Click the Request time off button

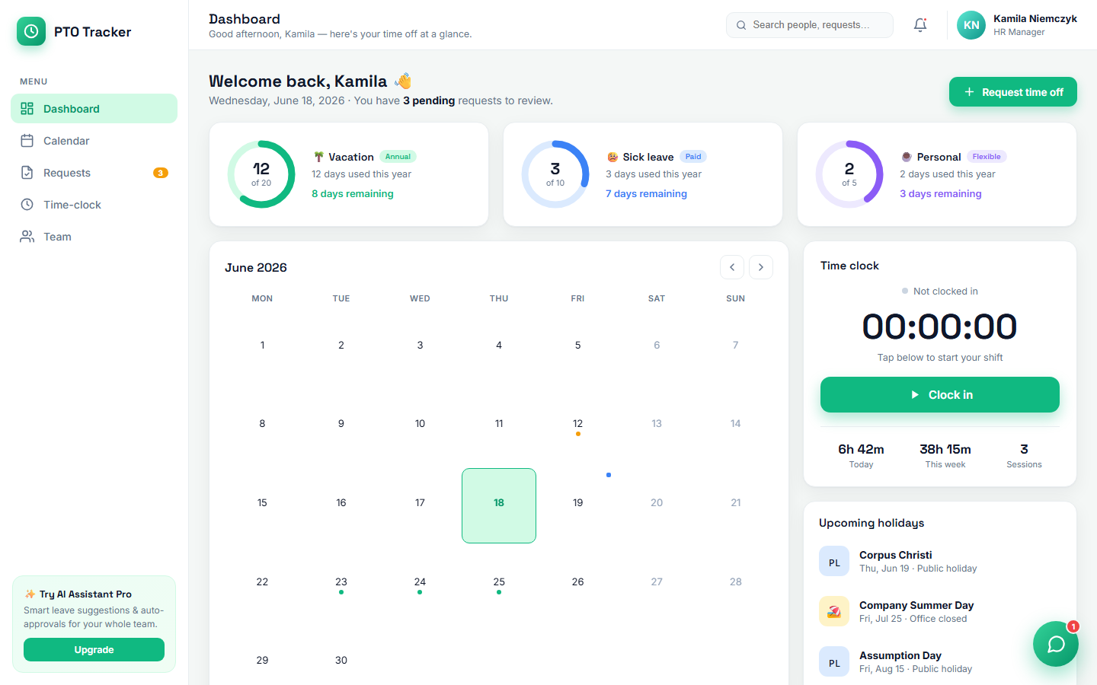coord(1013,92)
